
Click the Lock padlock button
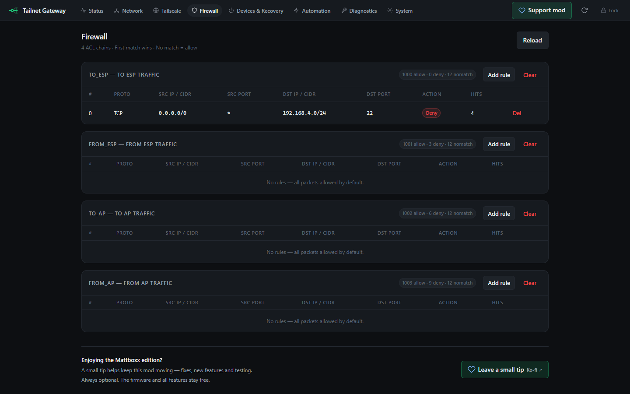coord(610,11)
